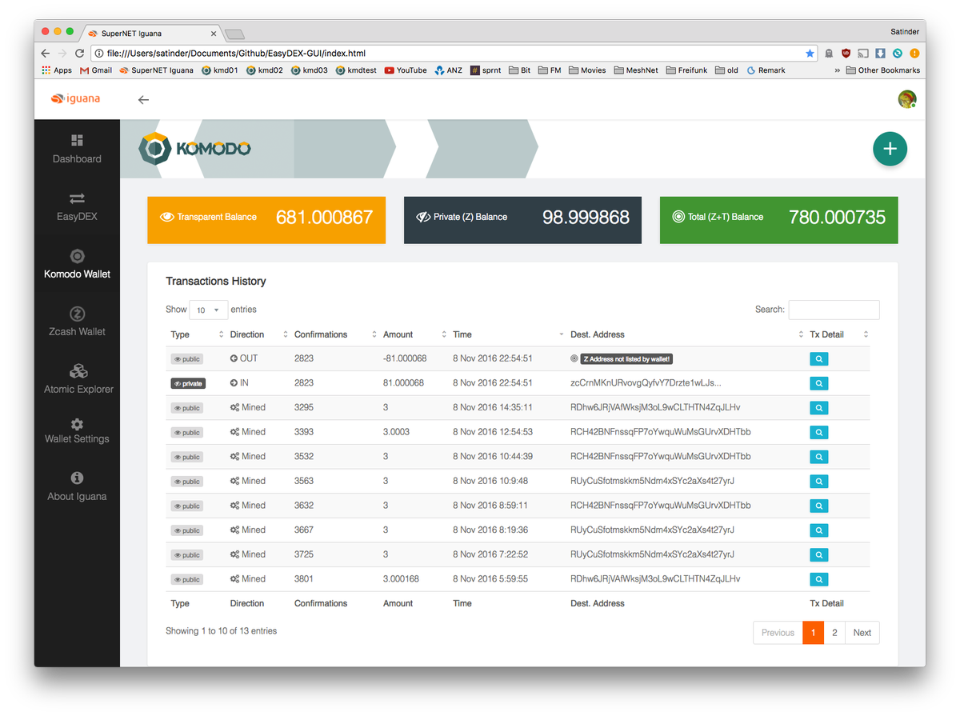
Task: Click the back arrow in header
Action: point(143,100)
